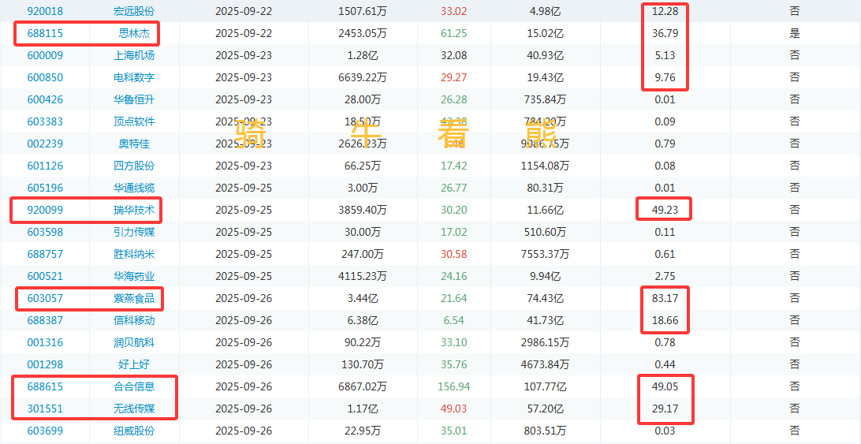
Task: Open stock code 600009 link
Action: coord(45,55)
